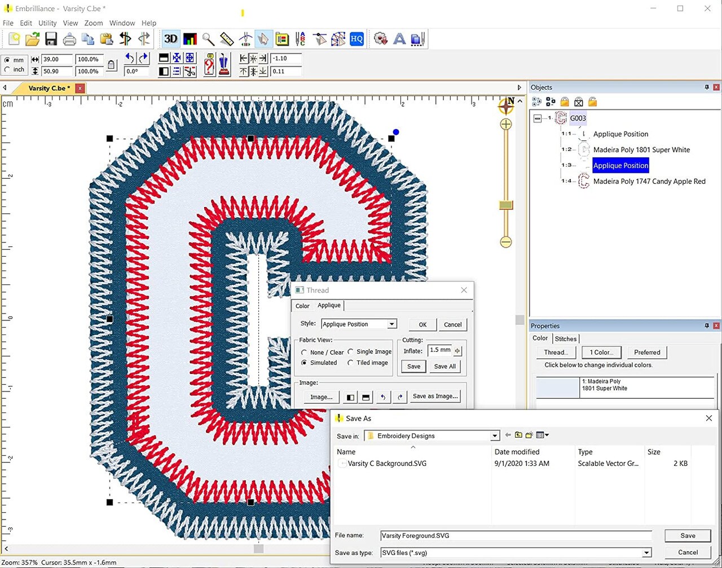Switch to the Color tab in Thread dialog
This screenshot has height=568, width=722.
coord(302,306)
